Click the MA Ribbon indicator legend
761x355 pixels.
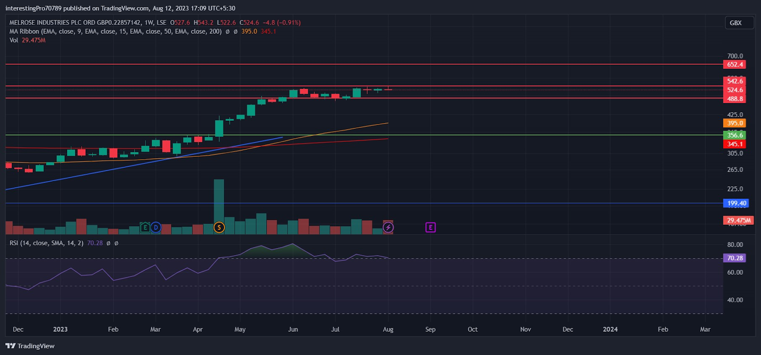coord(116,31)
